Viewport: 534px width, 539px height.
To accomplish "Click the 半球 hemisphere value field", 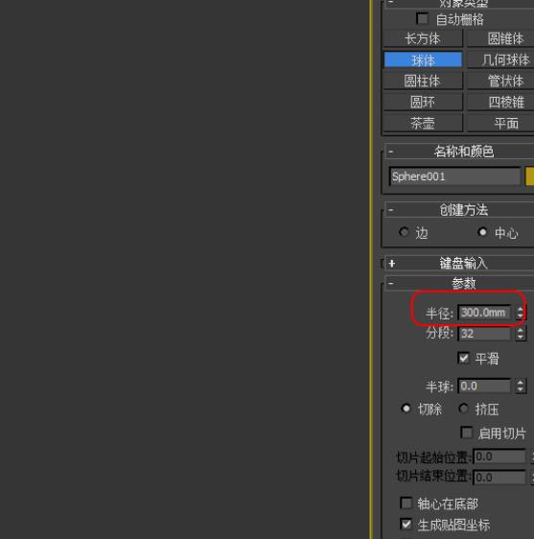I will [484, 387].
